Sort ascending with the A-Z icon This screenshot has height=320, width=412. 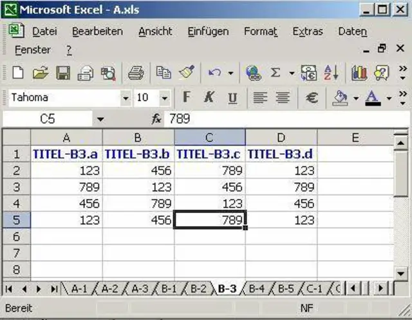pyautogui.click(x=331, y=73)
